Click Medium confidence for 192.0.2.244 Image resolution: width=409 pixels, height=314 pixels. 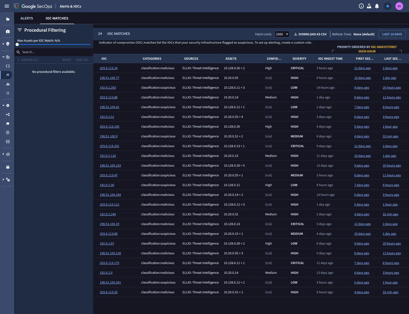pyautogui.click(x=271, y=214)
